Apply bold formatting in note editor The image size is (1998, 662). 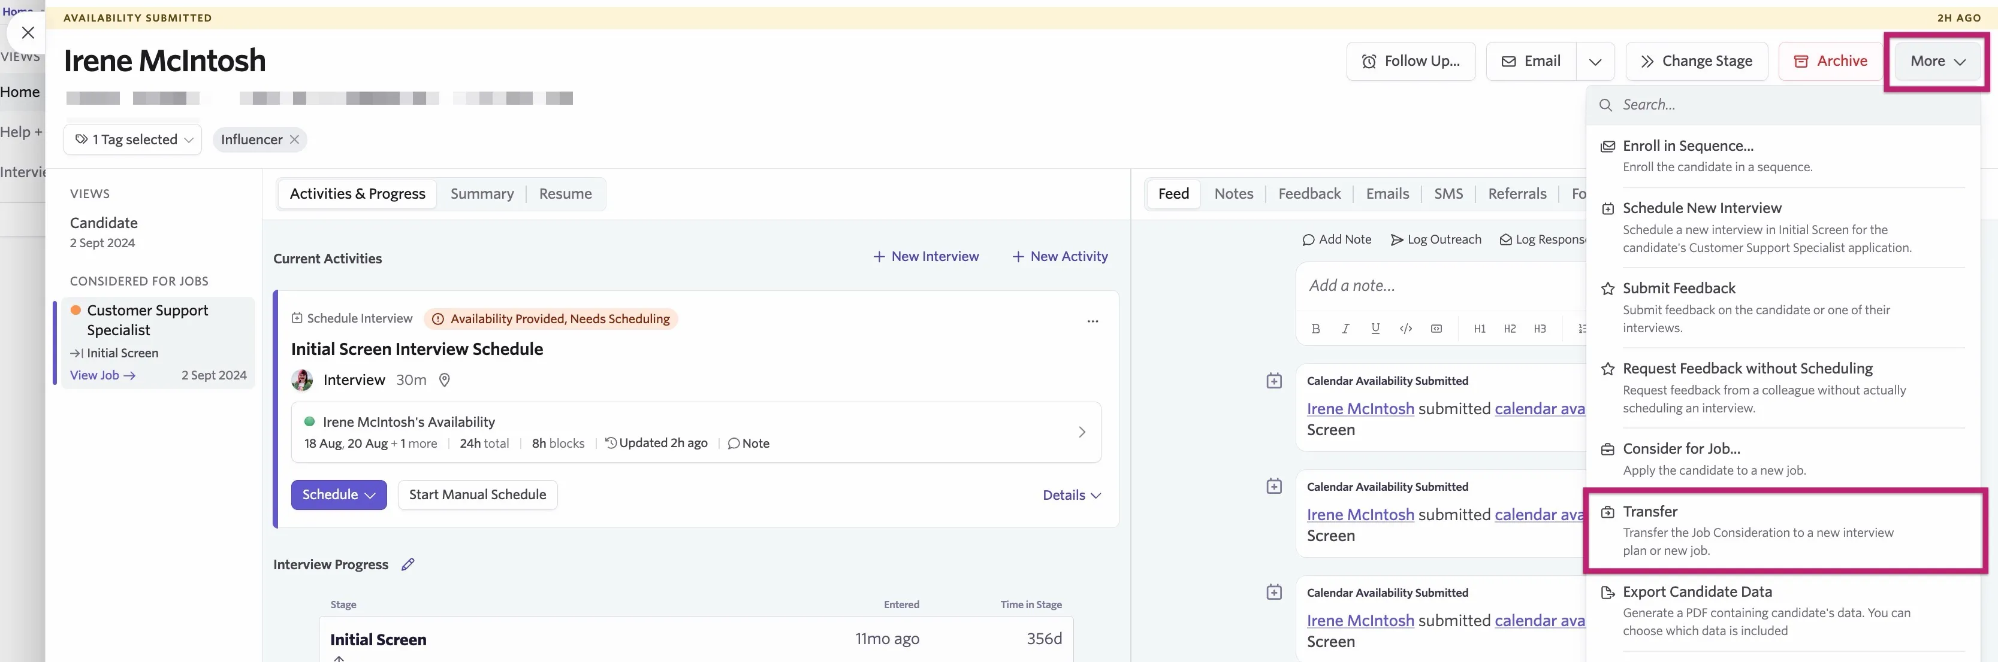[x=1315, y=329]
